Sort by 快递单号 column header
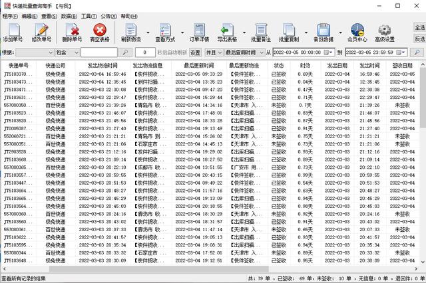This screenshot has width=426, height=283. [x=19, y=65]
